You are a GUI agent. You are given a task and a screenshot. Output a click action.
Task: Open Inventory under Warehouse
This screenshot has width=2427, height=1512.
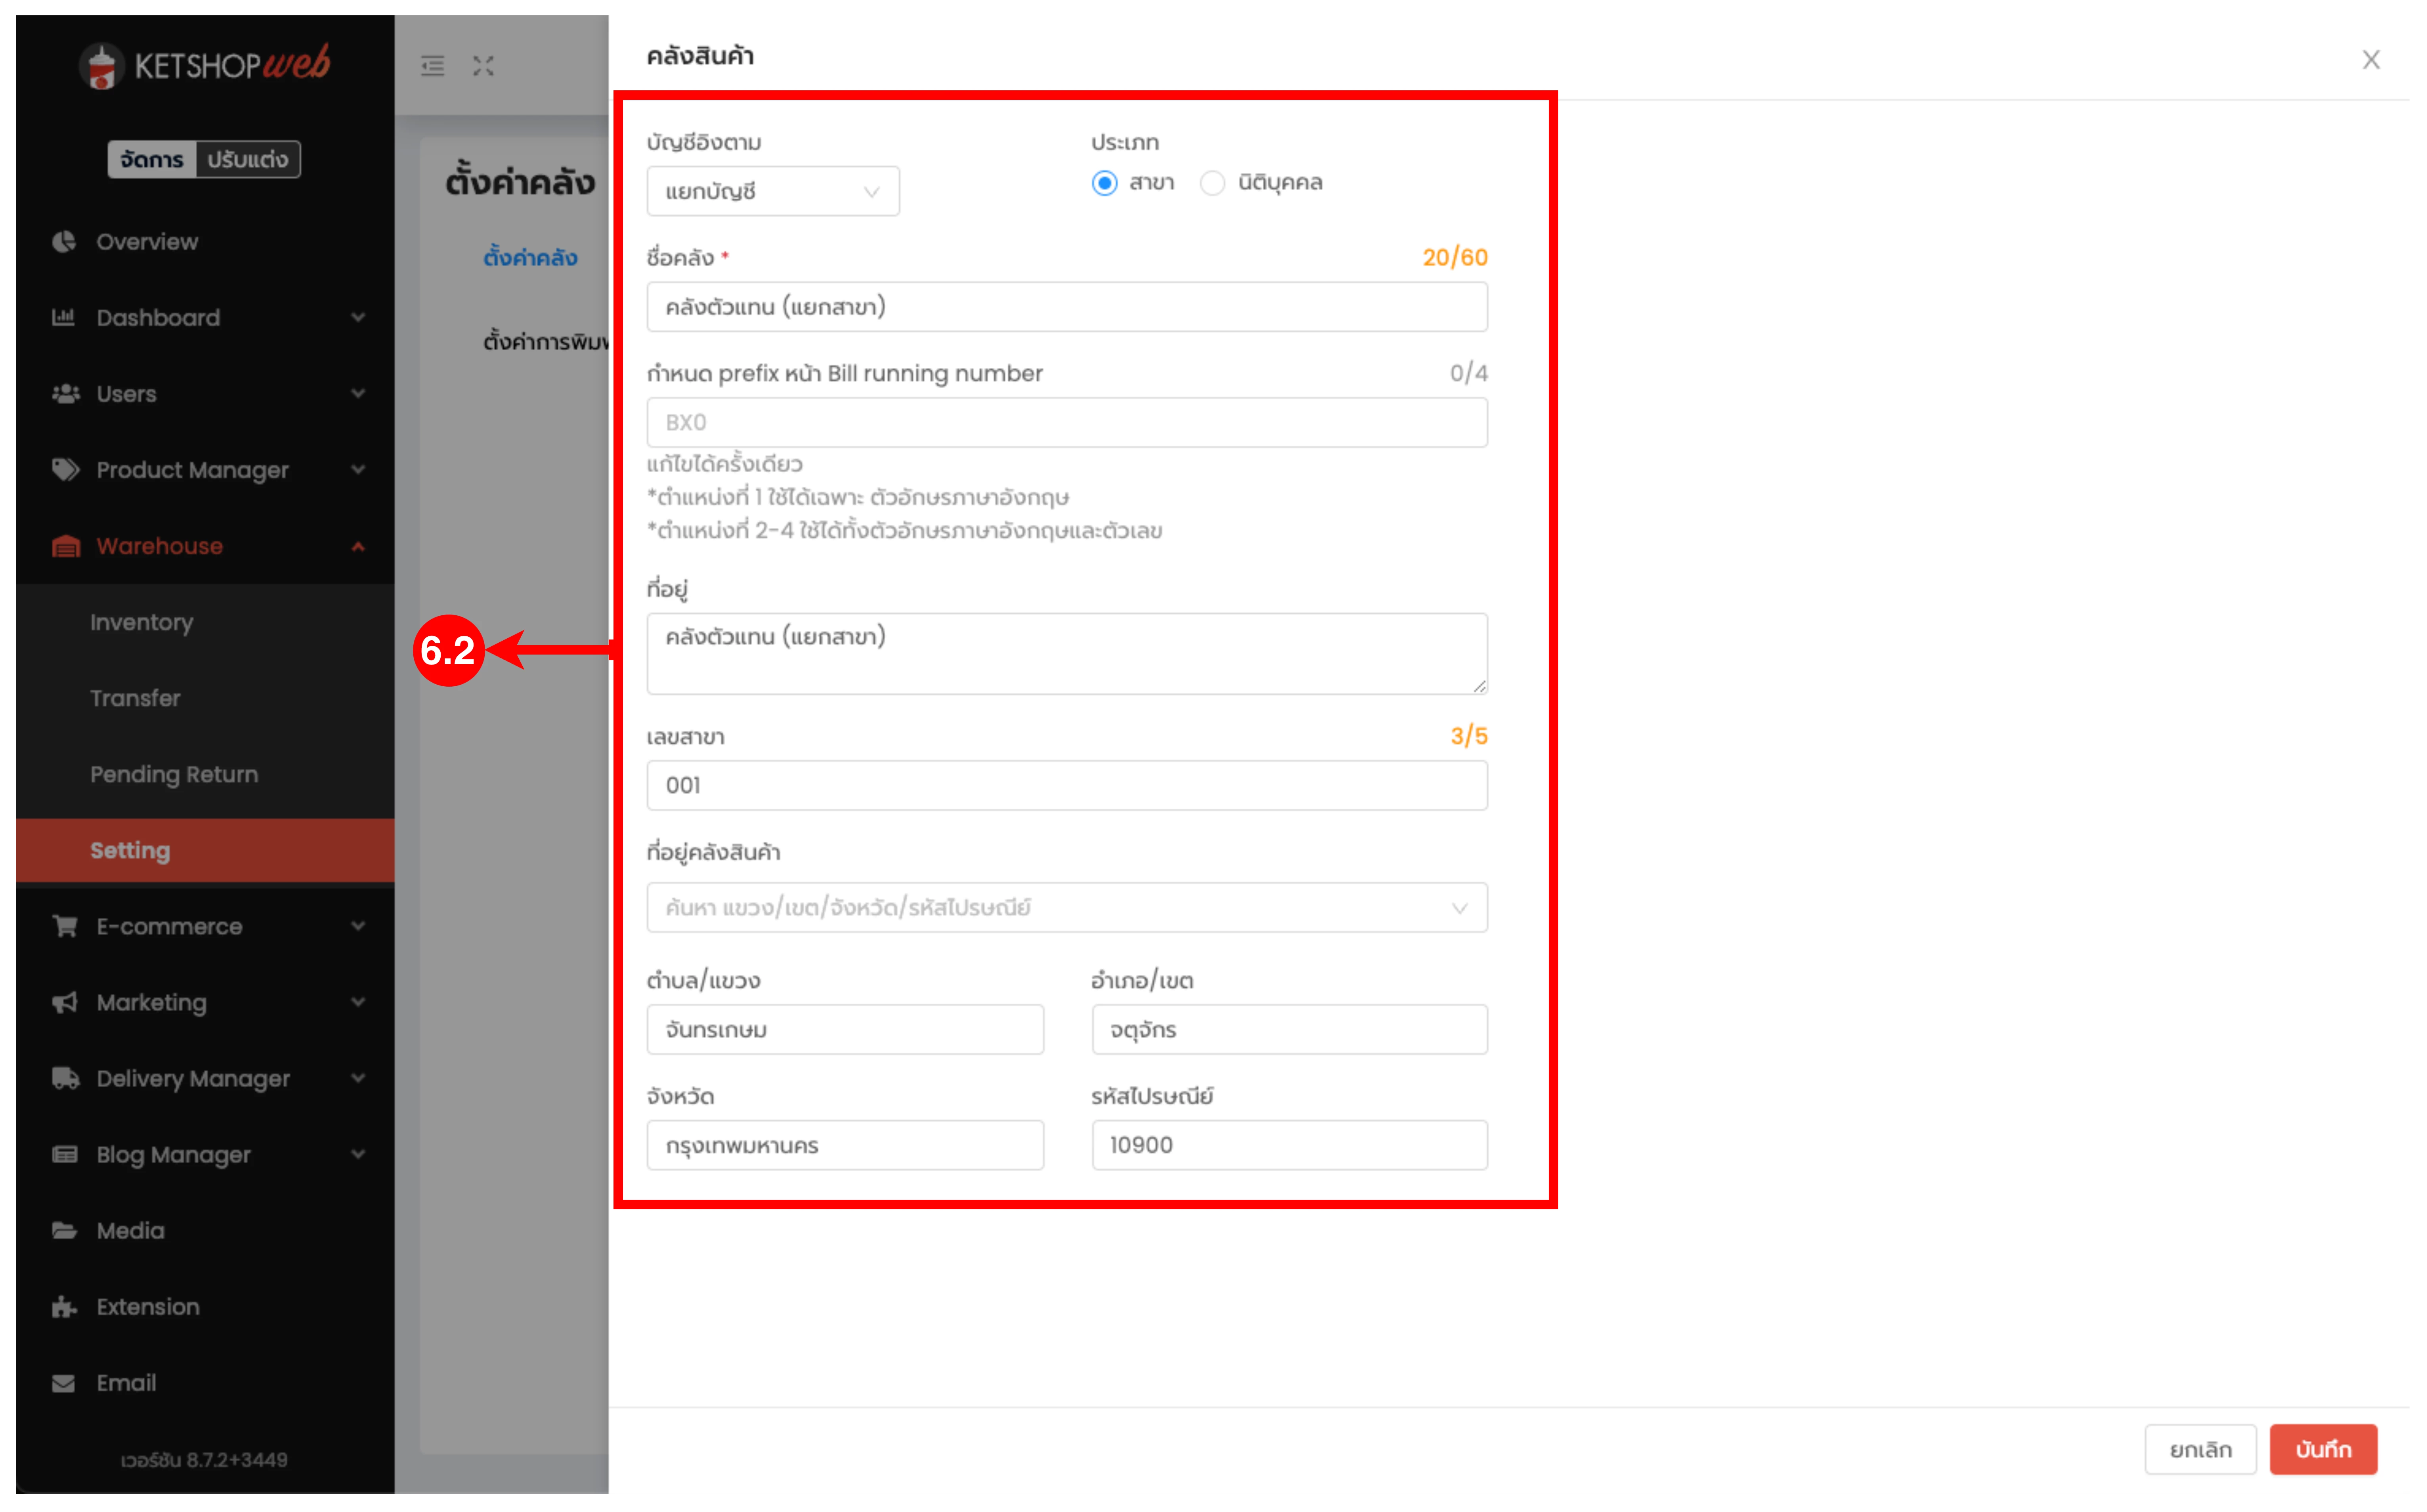pyautogui.click(x=142, y=622)
